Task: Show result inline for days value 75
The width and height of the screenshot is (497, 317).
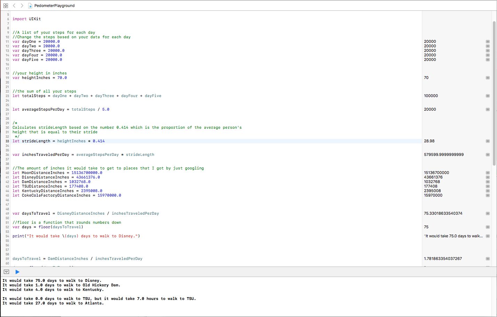Action: pyautogui.click(x=488, y=227)
